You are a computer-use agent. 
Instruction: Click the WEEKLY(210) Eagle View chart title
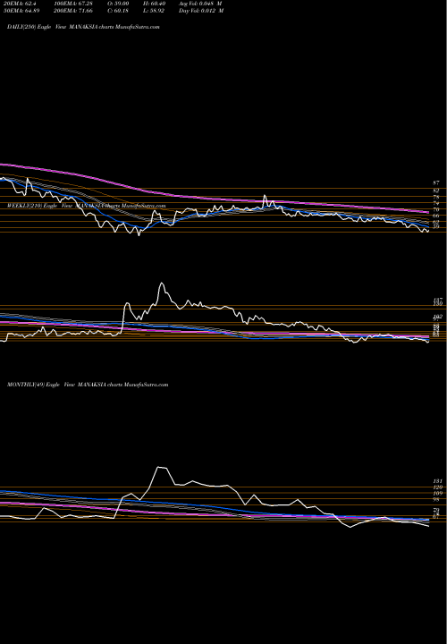(x=86, y=206)
